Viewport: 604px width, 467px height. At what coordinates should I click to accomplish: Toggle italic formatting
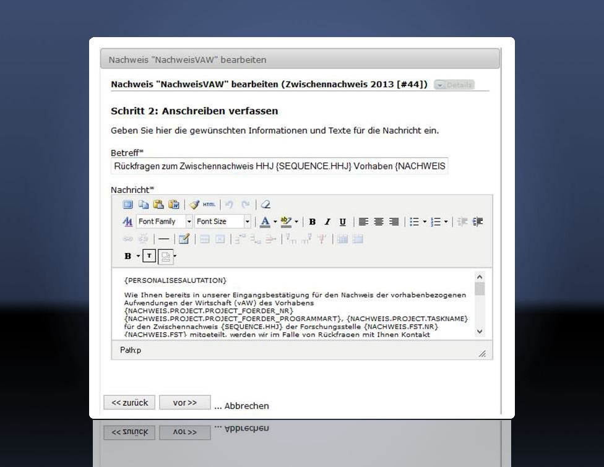tap(327, 222)
